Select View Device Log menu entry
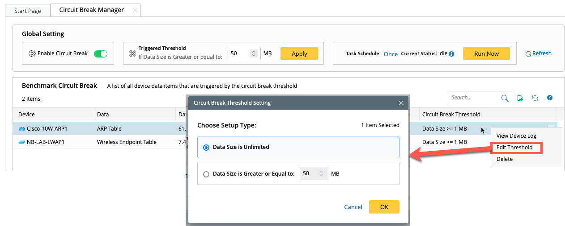This screenshot has width=565, height=226. coord(516,136)
